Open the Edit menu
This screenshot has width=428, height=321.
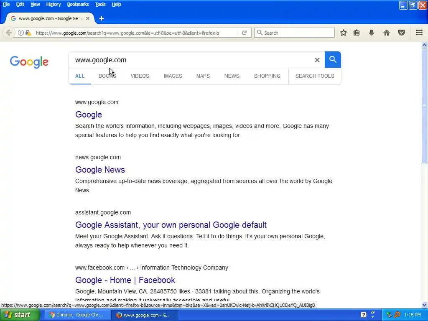[x=20, y=4]
